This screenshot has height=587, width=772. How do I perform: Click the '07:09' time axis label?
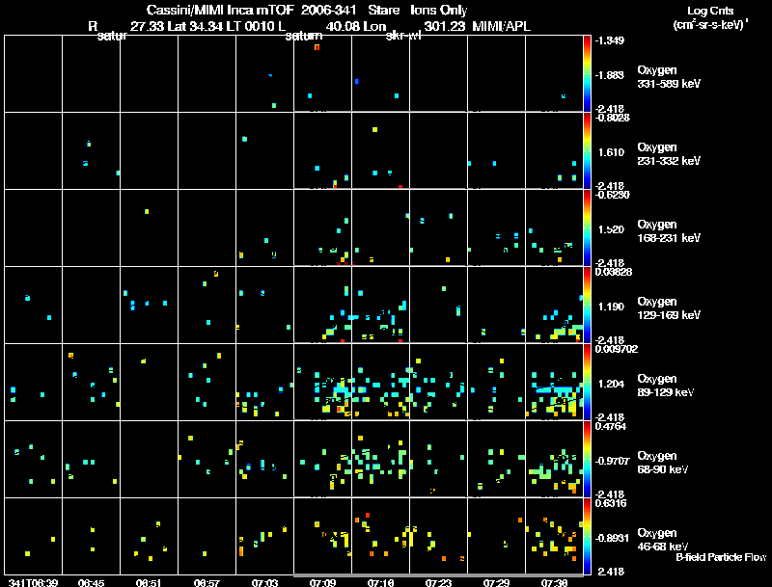point(322,582)
